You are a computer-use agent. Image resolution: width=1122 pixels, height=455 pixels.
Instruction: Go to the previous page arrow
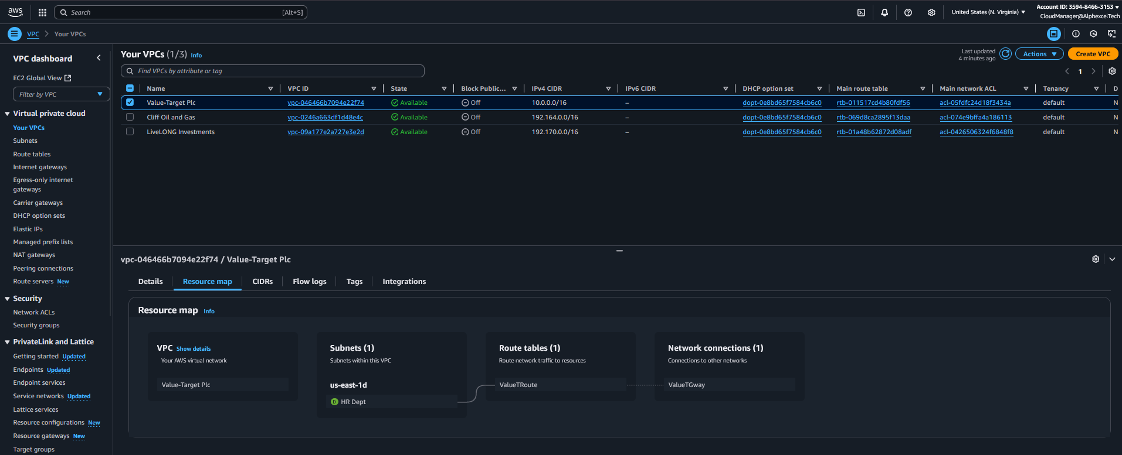click(1067, 71)
